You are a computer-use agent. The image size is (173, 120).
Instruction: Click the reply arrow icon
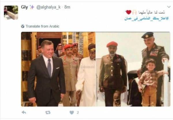tap(24, 113)
